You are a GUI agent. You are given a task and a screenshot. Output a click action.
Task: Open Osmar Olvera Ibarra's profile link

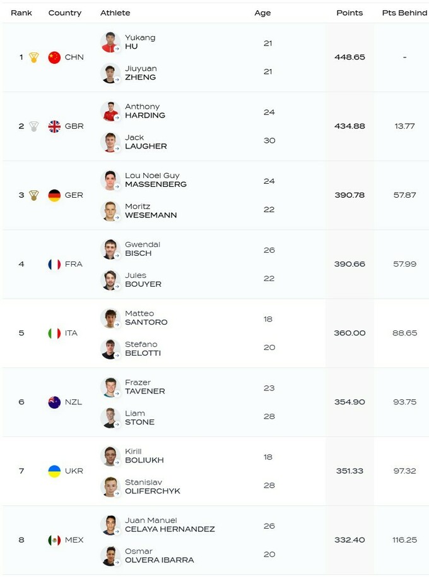click(159, 556)
